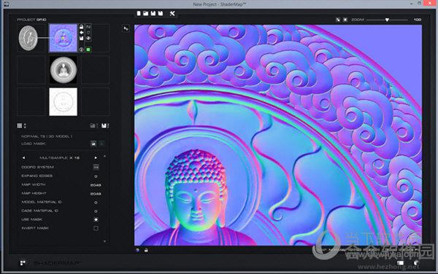Select the purple normal map thumbnail
The height and width of the screenshot is (274, 438).
[63, 38]
